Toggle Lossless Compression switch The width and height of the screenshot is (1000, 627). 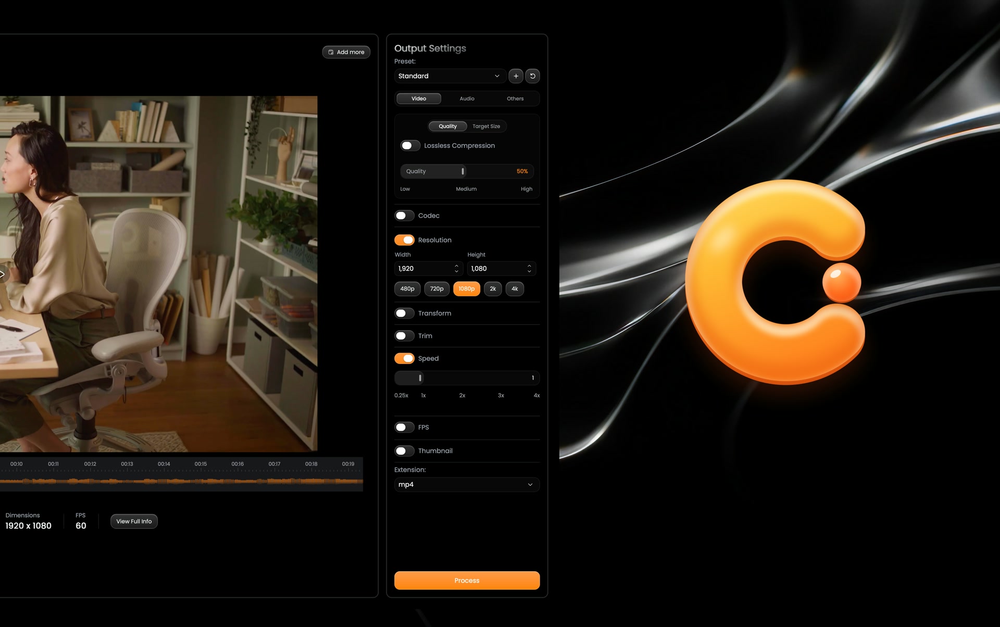tap(410, 145)
